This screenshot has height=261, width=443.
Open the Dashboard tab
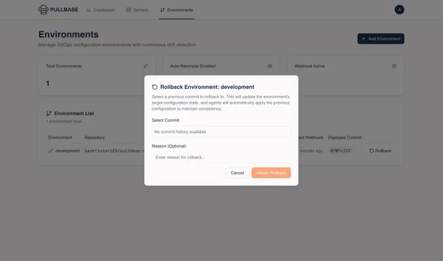click(x=100, y=10)
